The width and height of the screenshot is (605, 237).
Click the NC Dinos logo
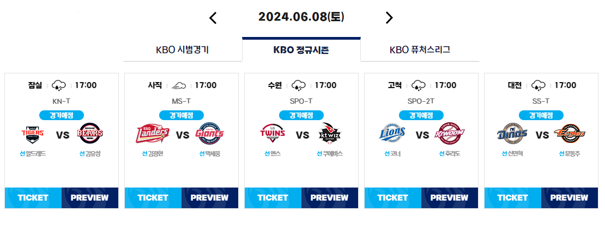[x=512, y=134]
